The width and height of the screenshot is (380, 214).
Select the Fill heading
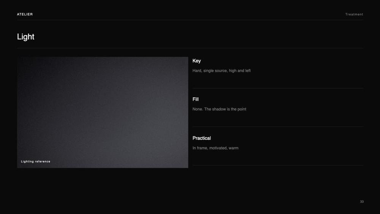(x=196, y=99)
